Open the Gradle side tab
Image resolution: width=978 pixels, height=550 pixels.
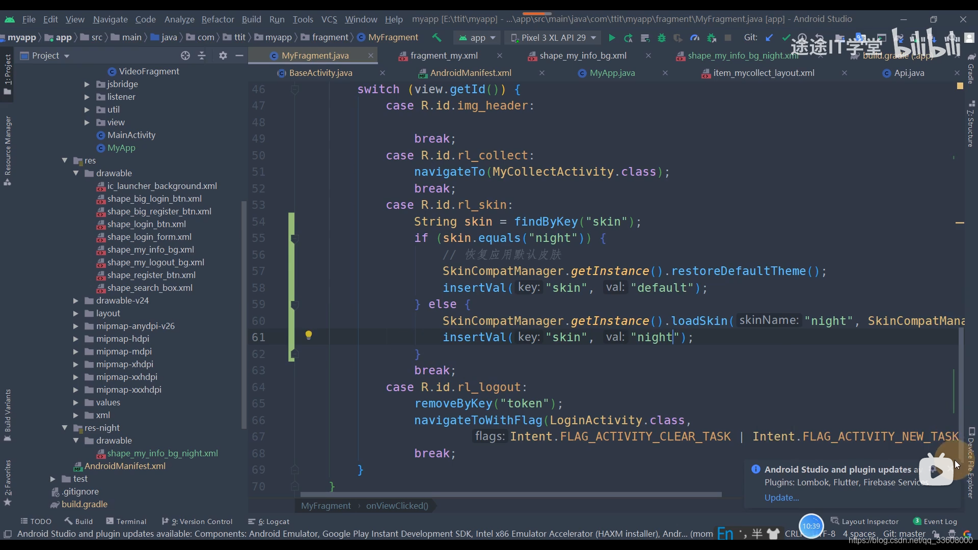click(x=971, y=69)
